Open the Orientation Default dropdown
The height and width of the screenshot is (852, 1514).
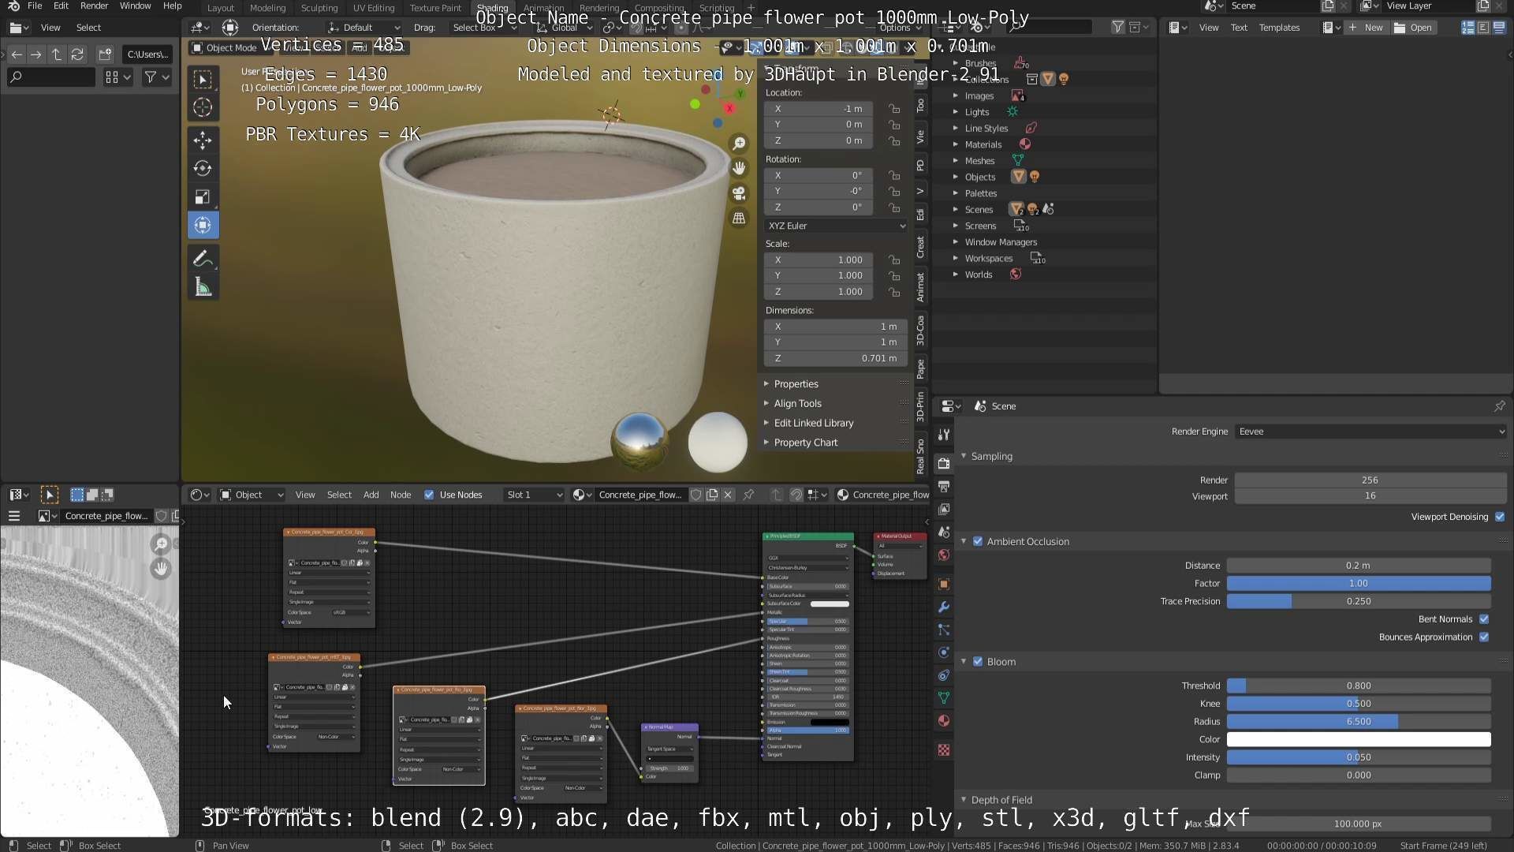[364, 28]
